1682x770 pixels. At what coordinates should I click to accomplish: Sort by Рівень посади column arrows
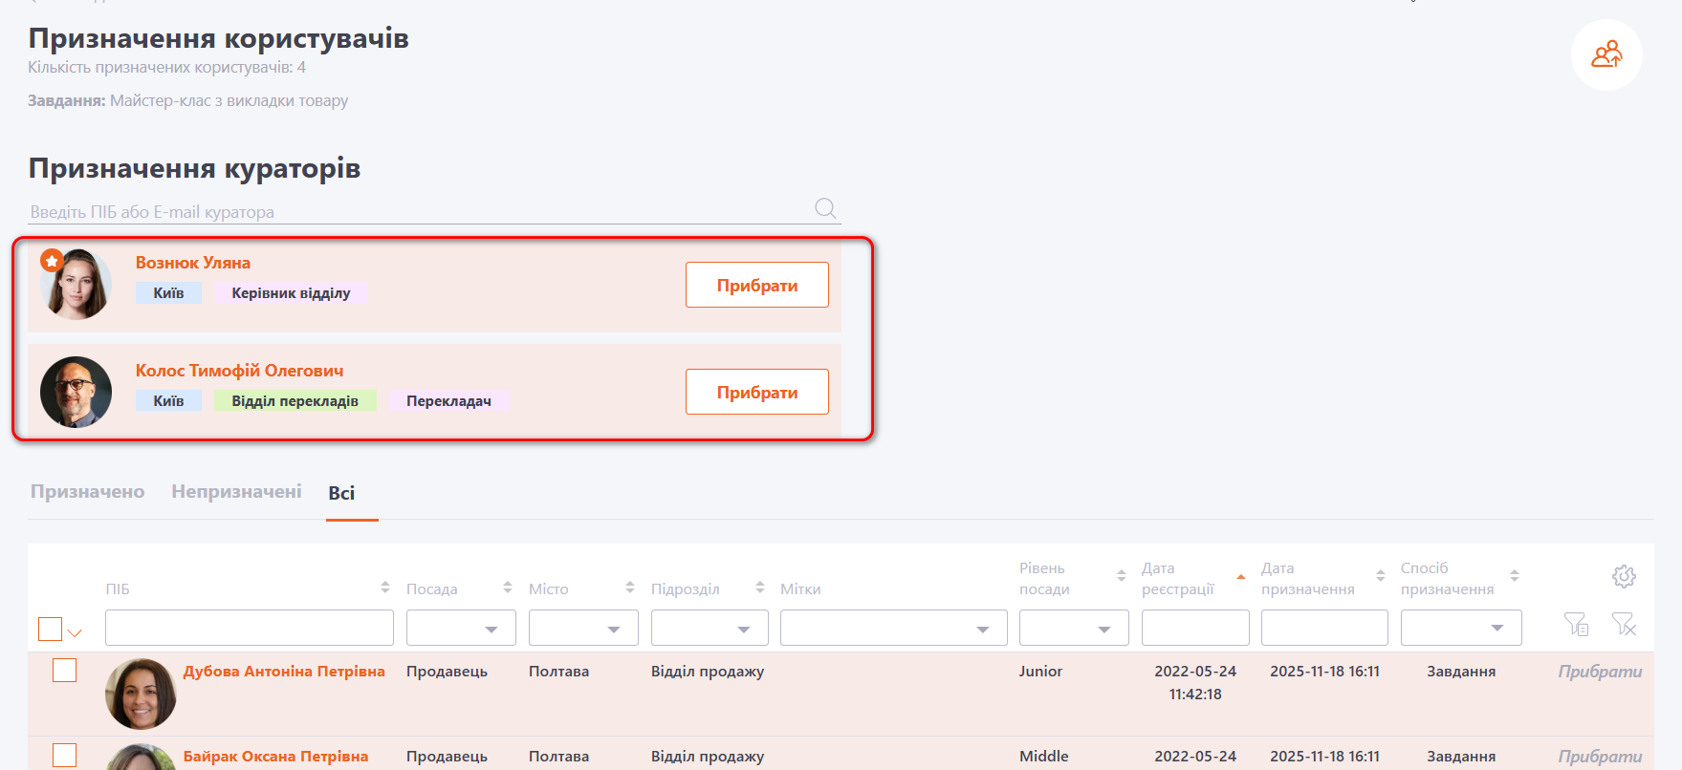[1121, 576]
